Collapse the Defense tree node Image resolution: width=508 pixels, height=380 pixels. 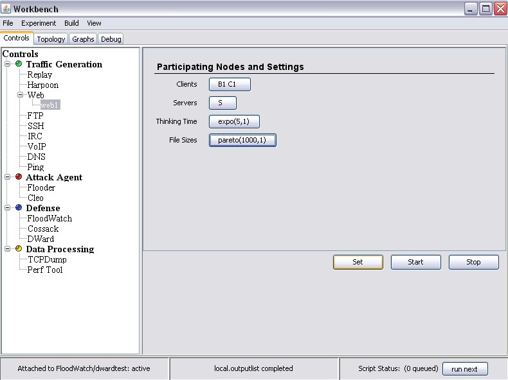click(8, 208)
